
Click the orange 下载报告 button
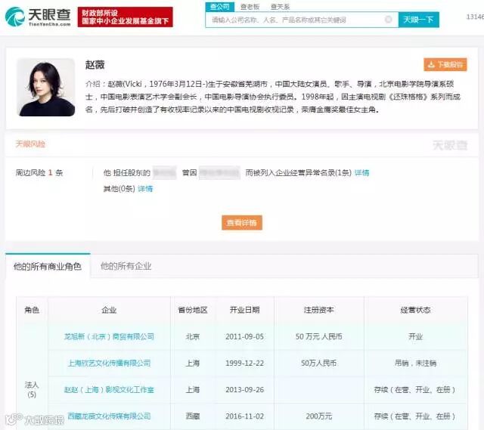pyautogui.click(x=445, y=64)
